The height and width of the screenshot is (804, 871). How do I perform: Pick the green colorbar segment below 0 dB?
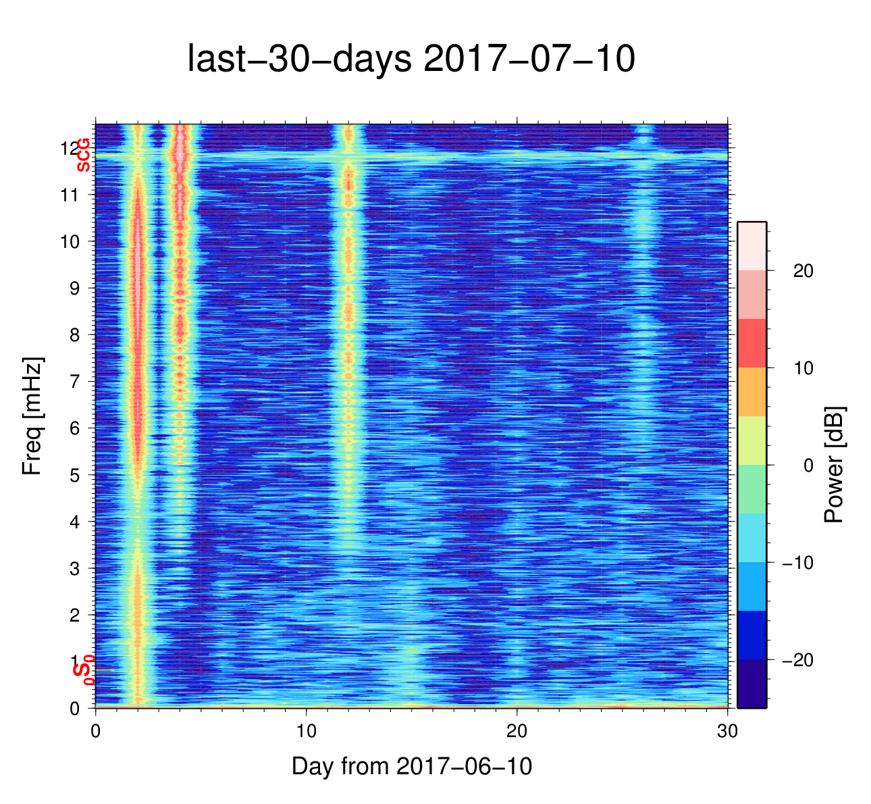pos(751,489)
